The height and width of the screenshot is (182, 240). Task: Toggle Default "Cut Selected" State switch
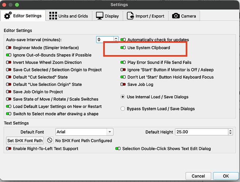8,77
